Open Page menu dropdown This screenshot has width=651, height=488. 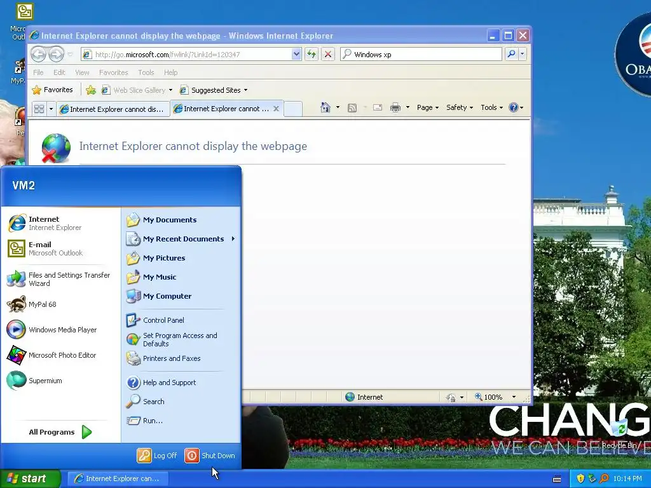tap(428, 107)
